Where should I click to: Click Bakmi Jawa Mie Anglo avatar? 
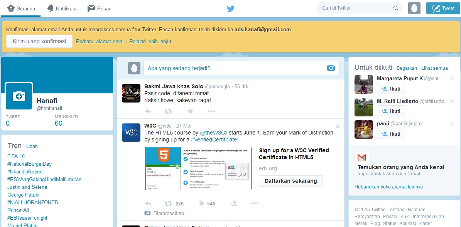131,93
